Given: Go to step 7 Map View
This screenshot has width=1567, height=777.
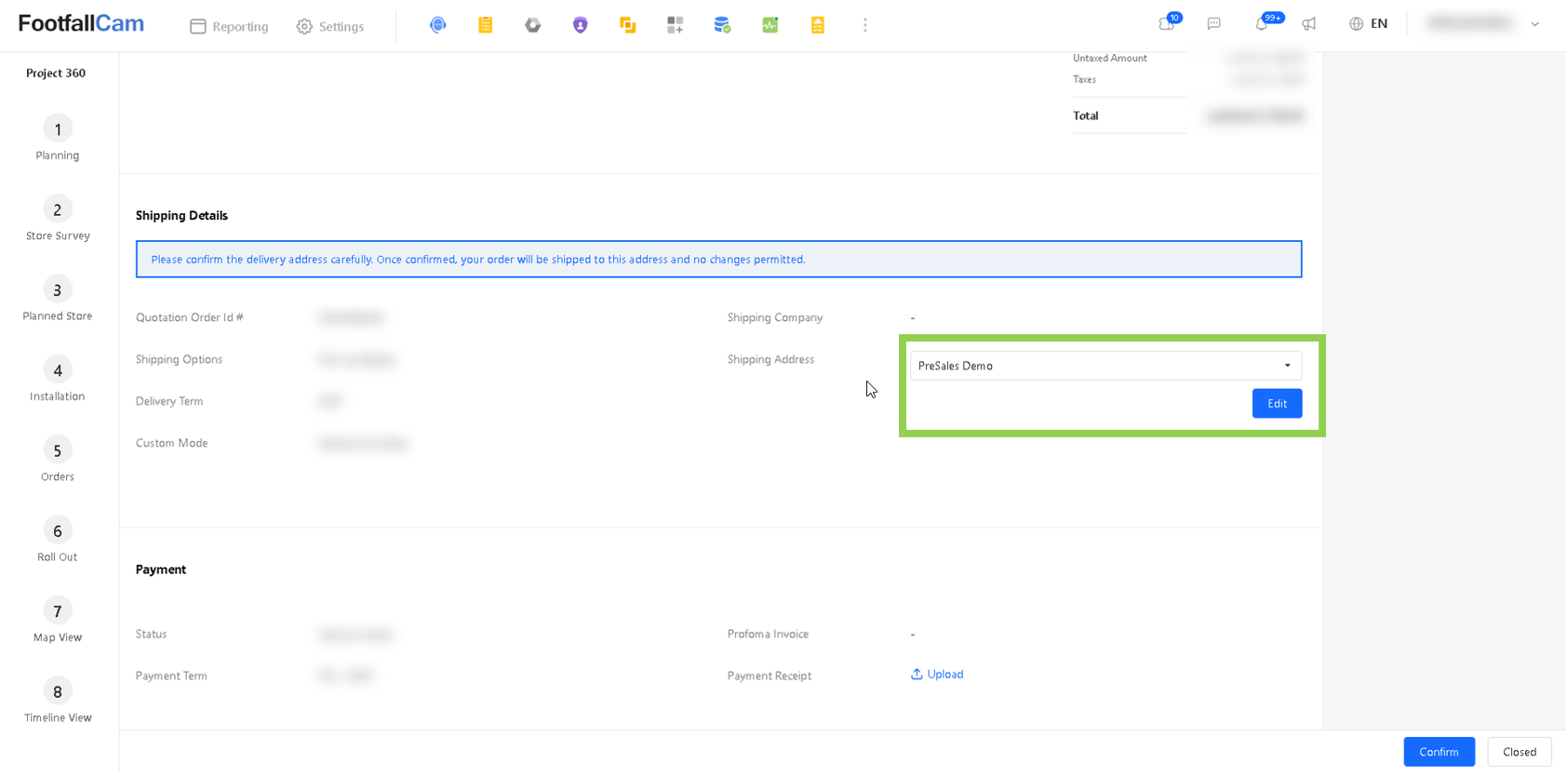Looking at the screenshot, I should click(x=58, y=620).
